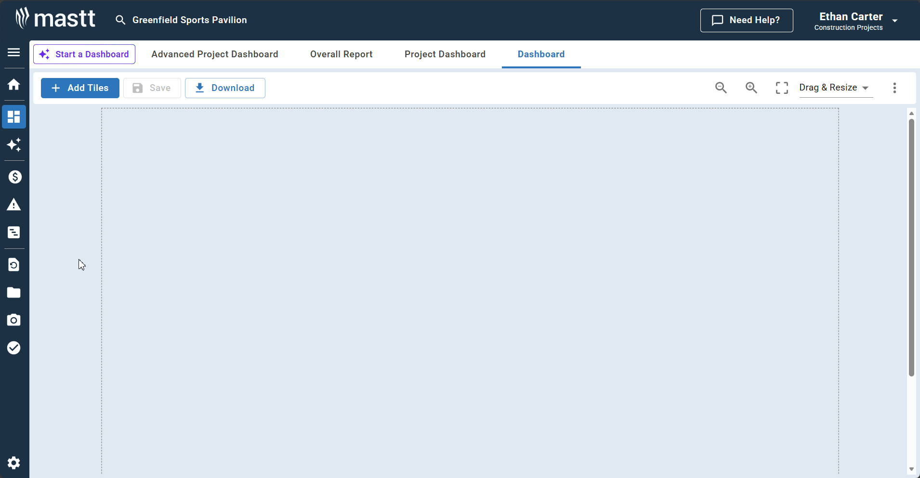Open the AI sparkle sidebar icon
This screenshot has height=478, width=920.
(14, 145)
